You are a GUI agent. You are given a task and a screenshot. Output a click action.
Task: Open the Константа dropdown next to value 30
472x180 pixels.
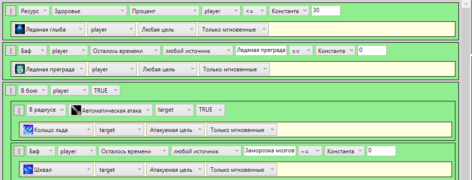(x=289, y=11)
